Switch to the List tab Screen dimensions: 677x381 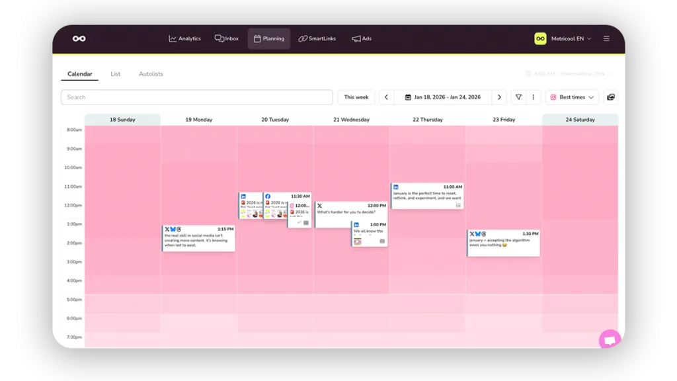pyautogui.click(x=116, y=73)
